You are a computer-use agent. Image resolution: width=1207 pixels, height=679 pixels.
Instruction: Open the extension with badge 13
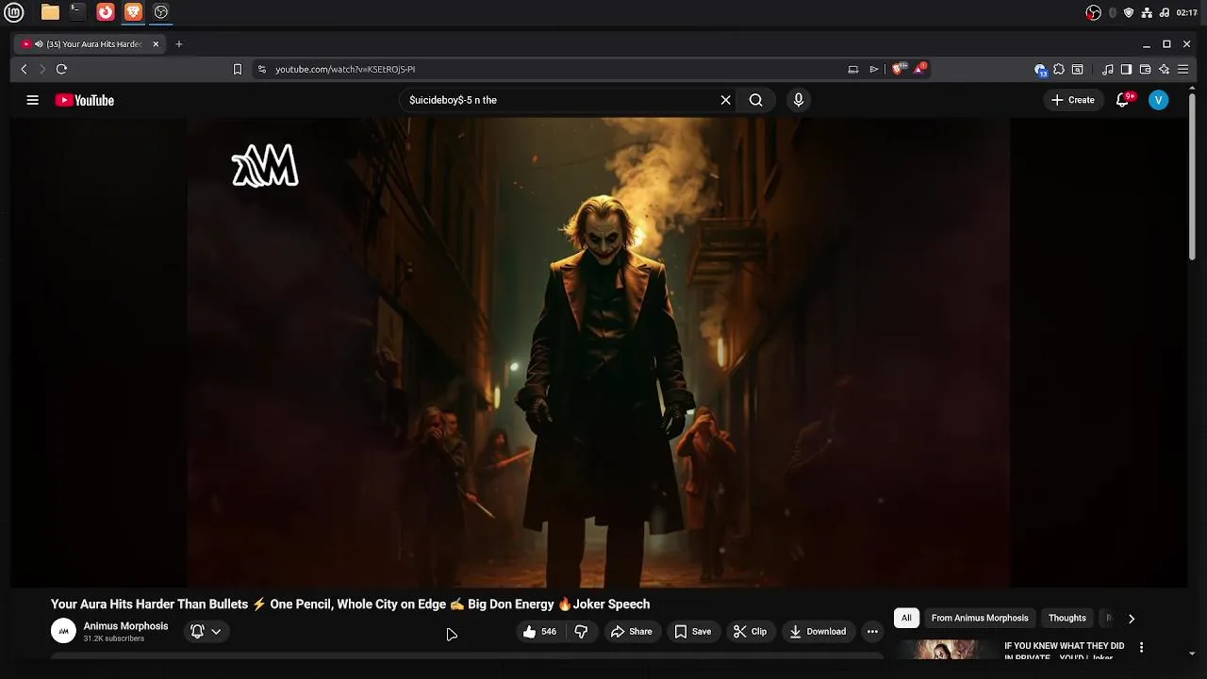pos(1040,70)
